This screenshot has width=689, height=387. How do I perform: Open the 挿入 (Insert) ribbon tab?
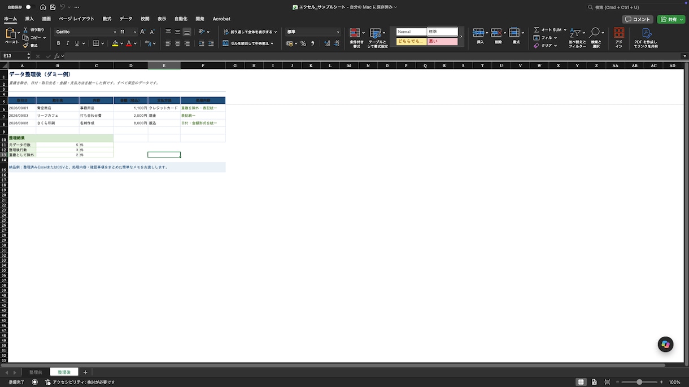pos(29,19)
